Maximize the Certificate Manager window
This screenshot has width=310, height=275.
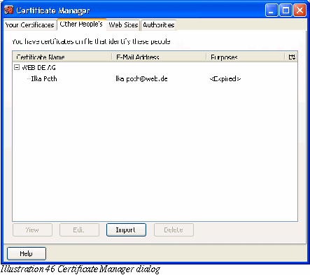(x=286, y=10)
